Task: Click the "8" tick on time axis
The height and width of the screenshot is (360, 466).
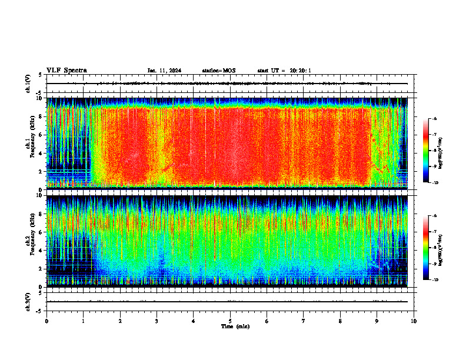Action: tap(340, 321)
